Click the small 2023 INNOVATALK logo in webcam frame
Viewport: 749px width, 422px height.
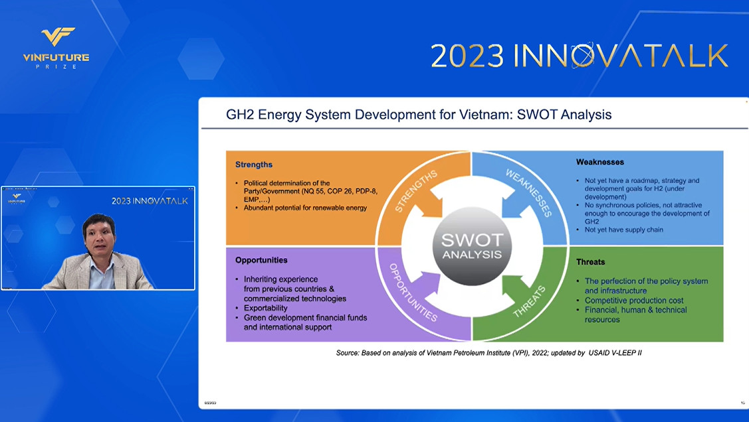(150, 201)
